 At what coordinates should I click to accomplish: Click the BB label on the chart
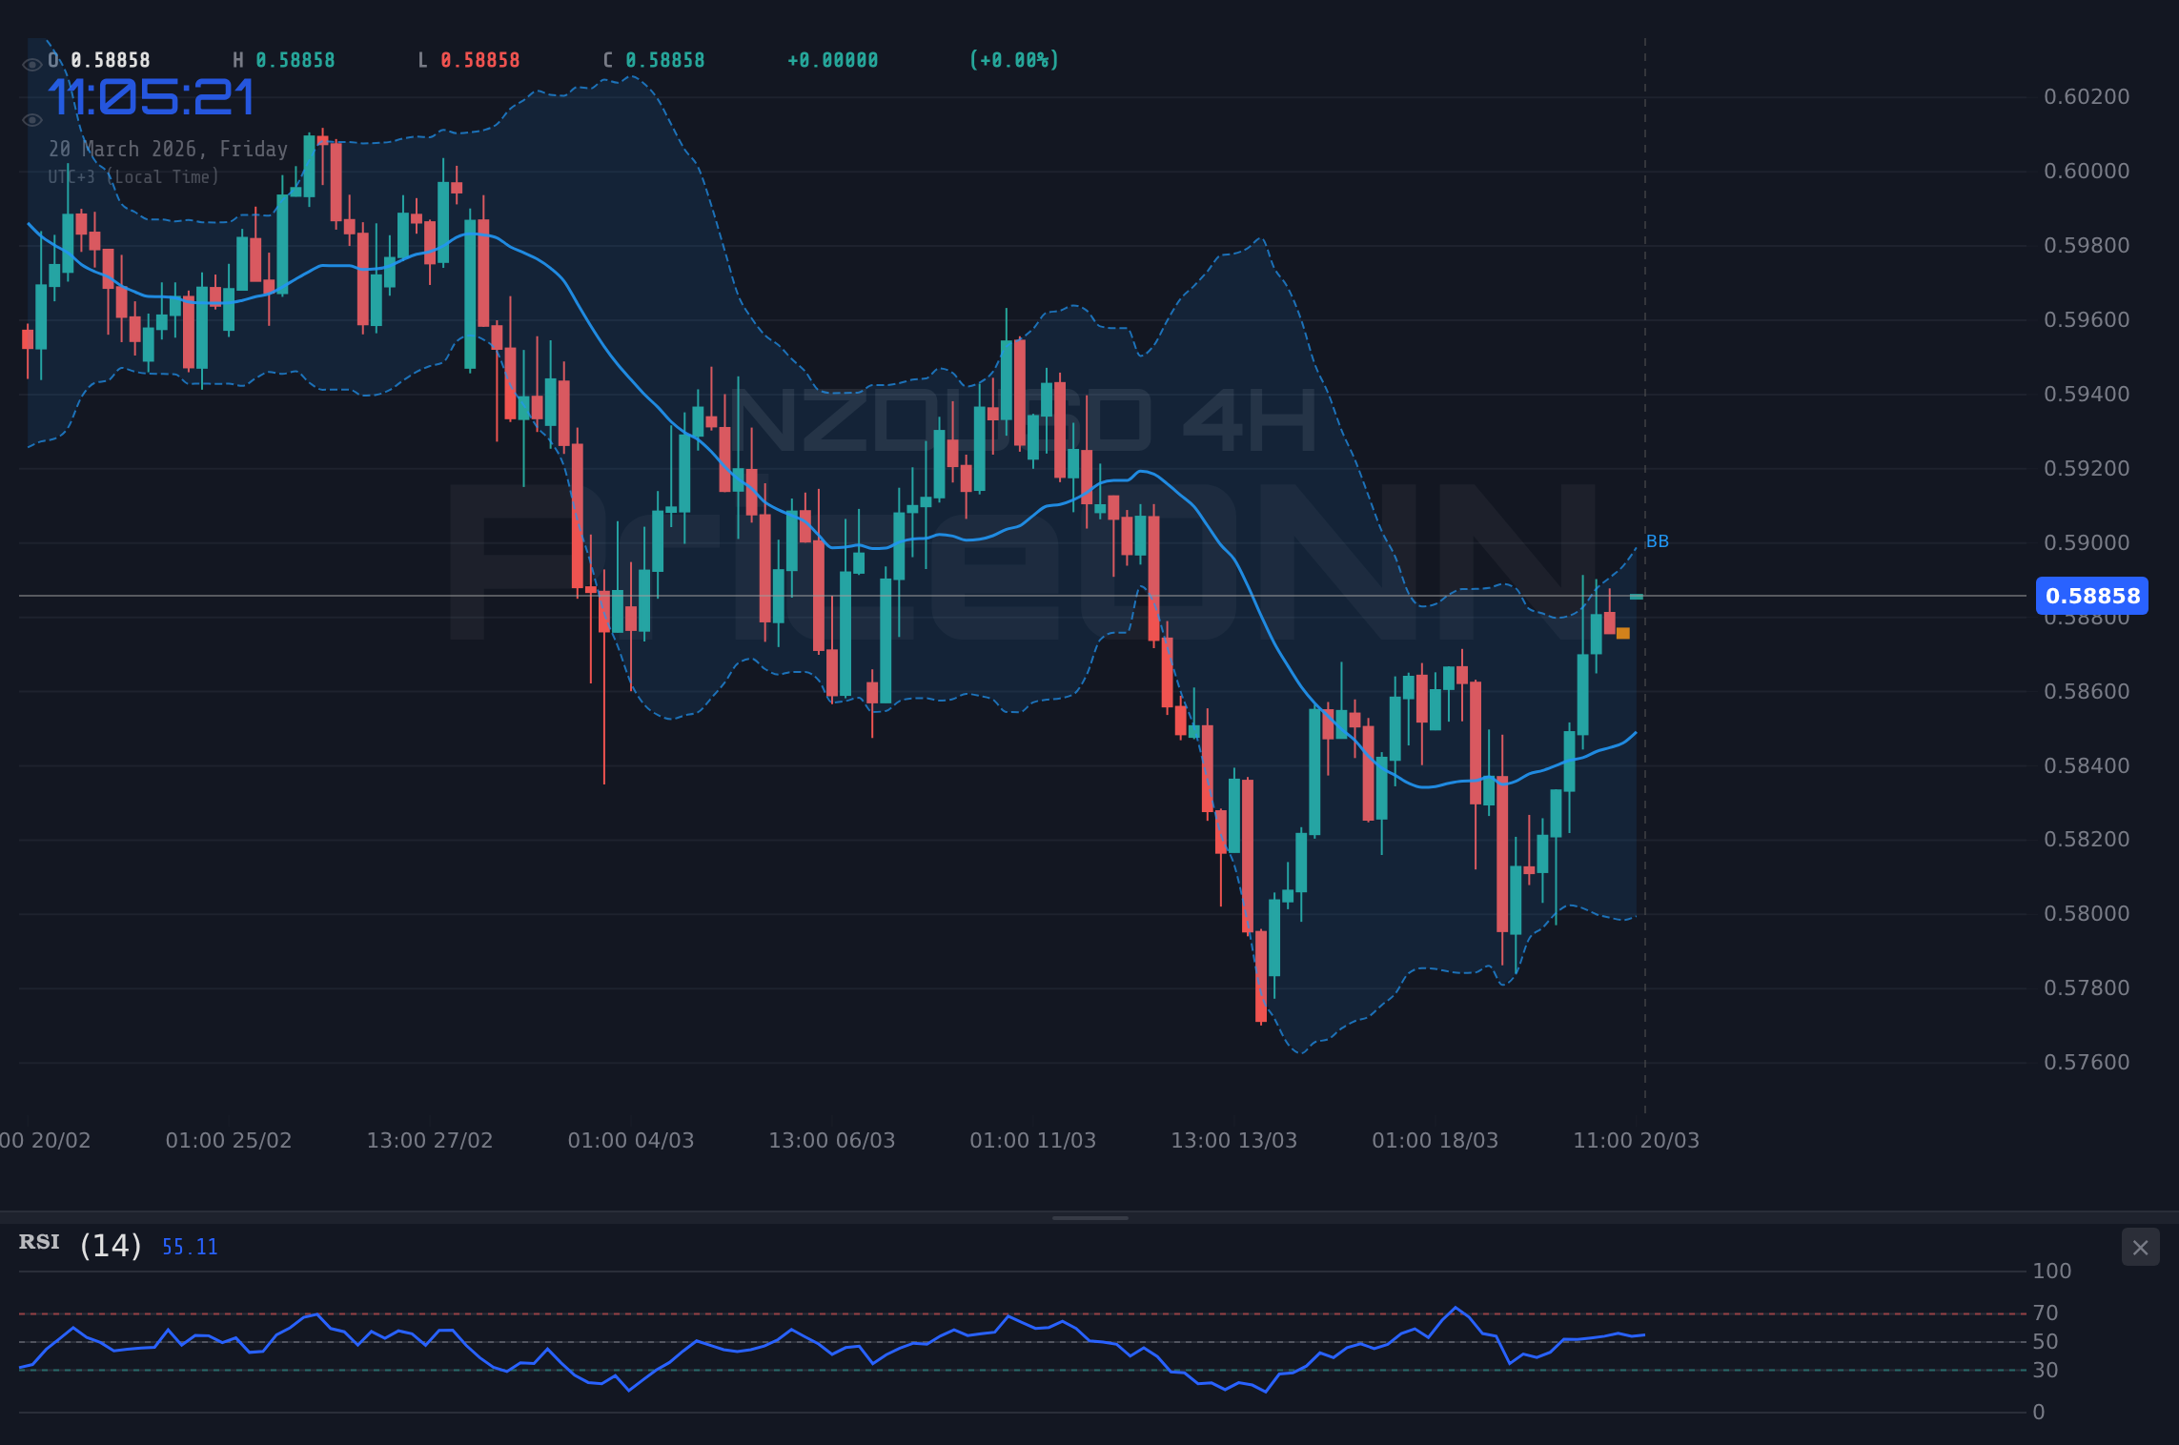point(1657,540)
